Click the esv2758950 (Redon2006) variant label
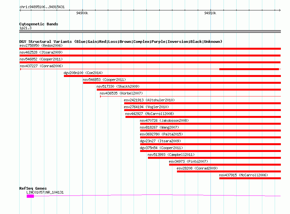Screen dimensions: 290x214 coord(41,45)
